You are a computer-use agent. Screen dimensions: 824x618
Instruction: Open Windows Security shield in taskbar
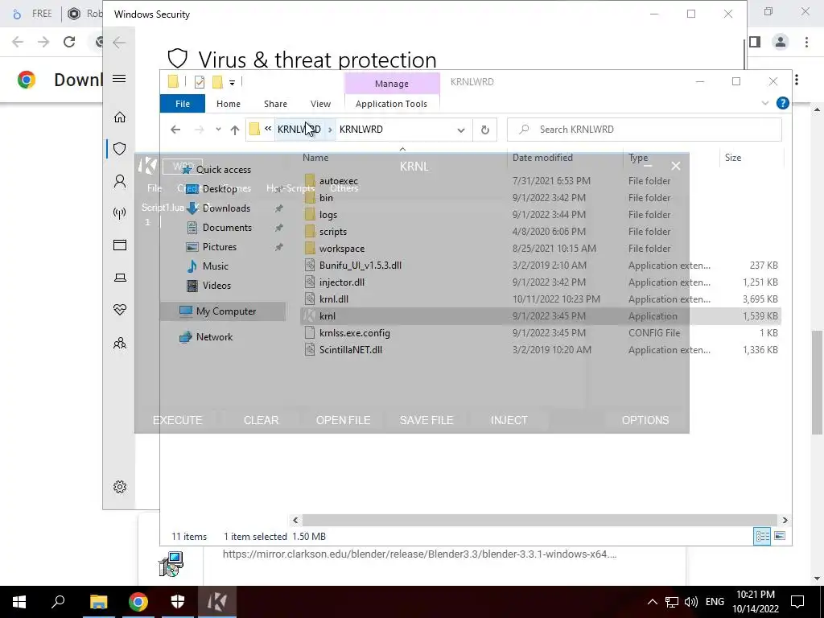[178, 602]
